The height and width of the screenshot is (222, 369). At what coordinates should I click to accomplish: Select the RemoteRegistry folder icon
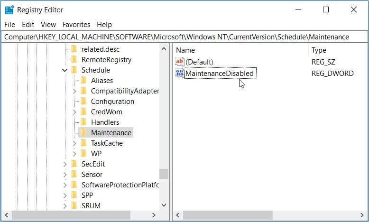[74, 60]
